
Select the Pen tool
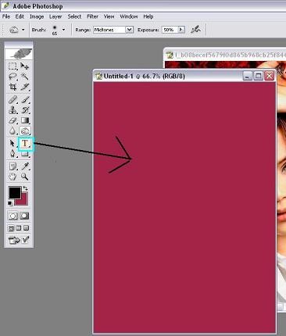click(13, 153)
